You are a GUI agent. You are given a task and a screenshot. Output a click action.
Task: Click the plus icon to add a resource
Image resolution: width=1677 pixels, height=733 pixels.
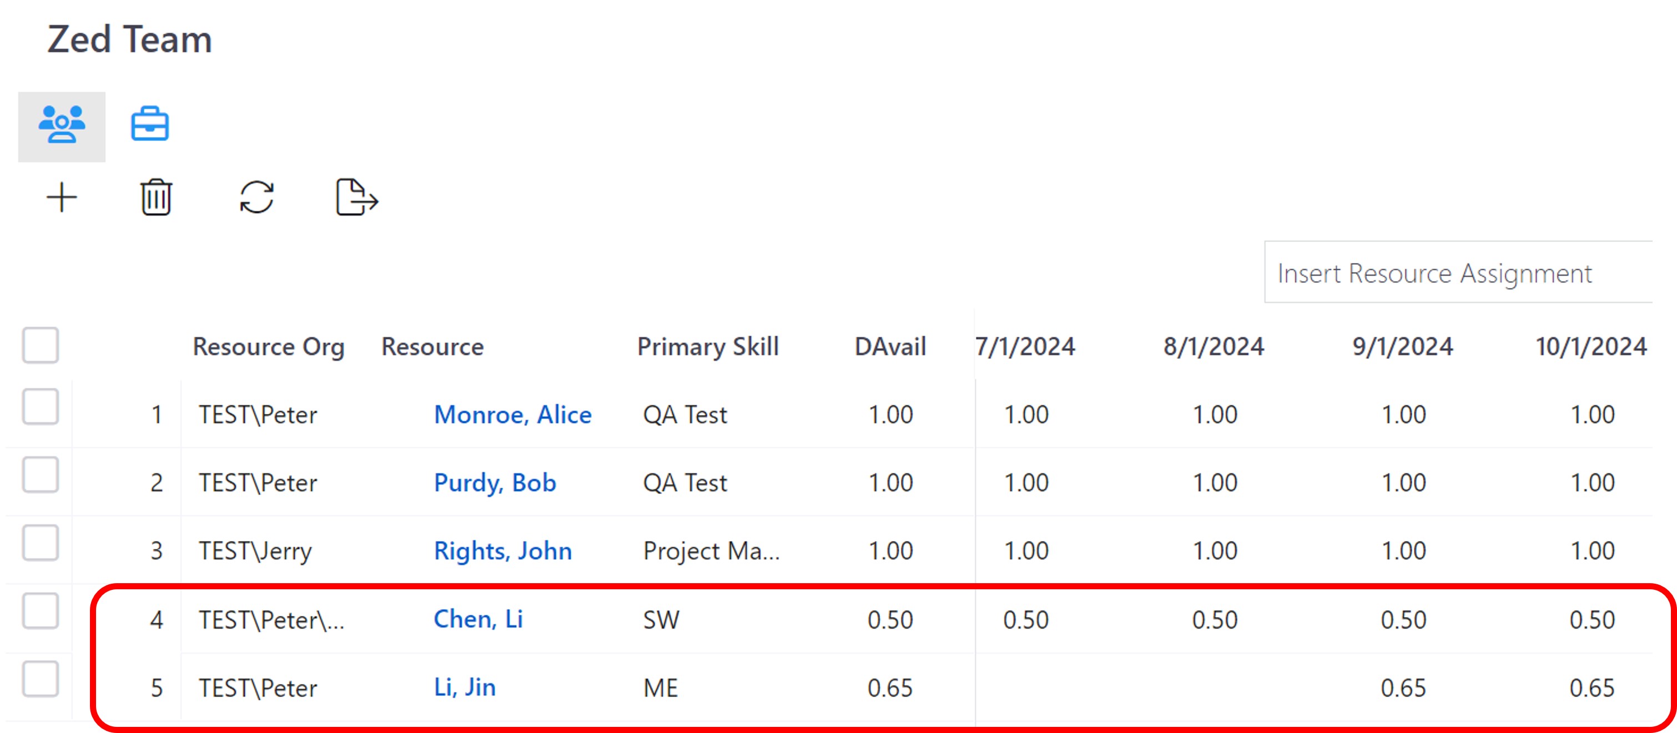click(62, 197)
